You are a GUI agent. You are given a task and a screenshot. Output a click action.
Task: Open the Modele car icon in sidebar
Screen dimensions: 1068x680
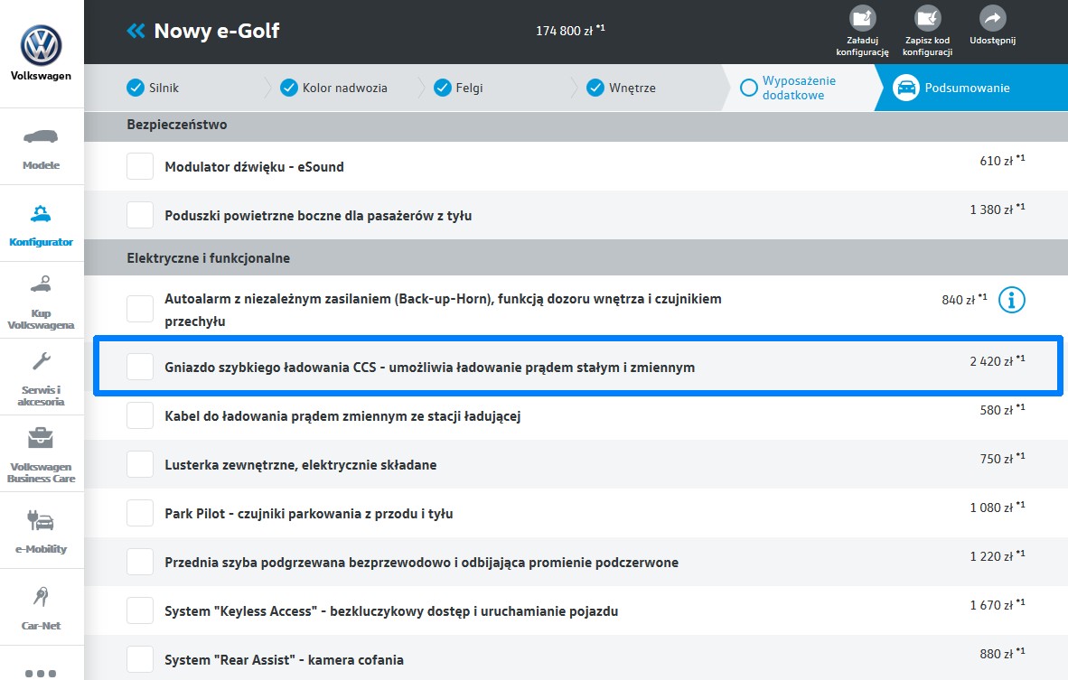tap(41, 137)
